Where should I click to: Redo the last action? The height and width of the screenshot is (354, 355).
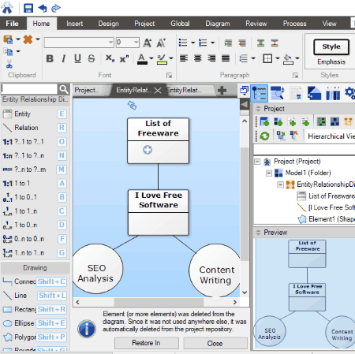[56, 8]
